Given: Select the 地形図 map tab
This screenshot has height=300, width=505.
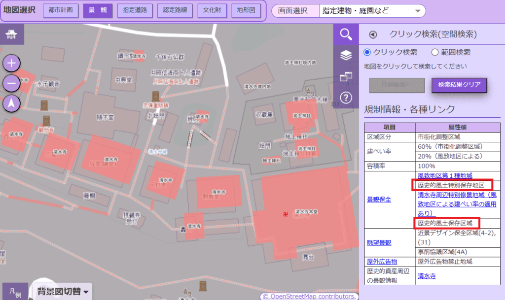Looking at the screenshot, I should pyautogui.click(x=246, y=10).
